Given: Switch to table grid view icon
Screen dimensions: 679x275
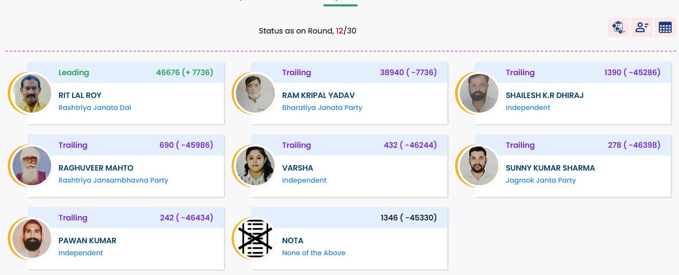Looking at the screenshot, I should 665,27.
